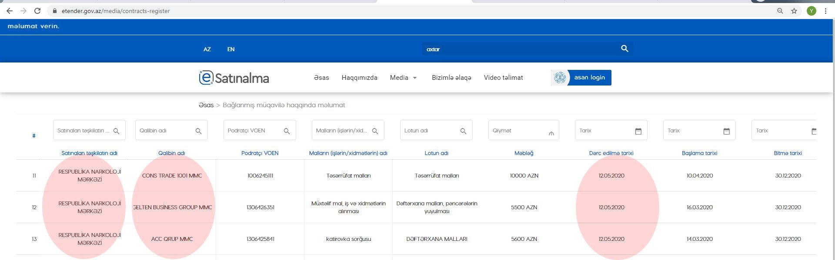Click the search icon in Qalibin adı filter
835x260 pixels.
[x=198, y=131]
